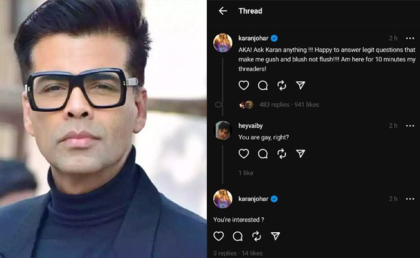Open more options for the AKA post

click(x=410, y=39)
